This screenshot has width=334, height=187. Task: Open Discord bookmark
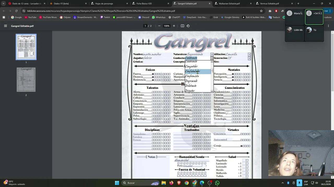tap(144, 17)
